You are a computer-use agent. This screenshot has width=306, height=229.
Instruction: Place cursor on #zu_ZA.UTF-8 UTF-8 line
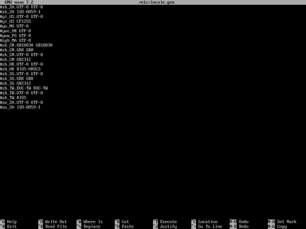point(22,103)
